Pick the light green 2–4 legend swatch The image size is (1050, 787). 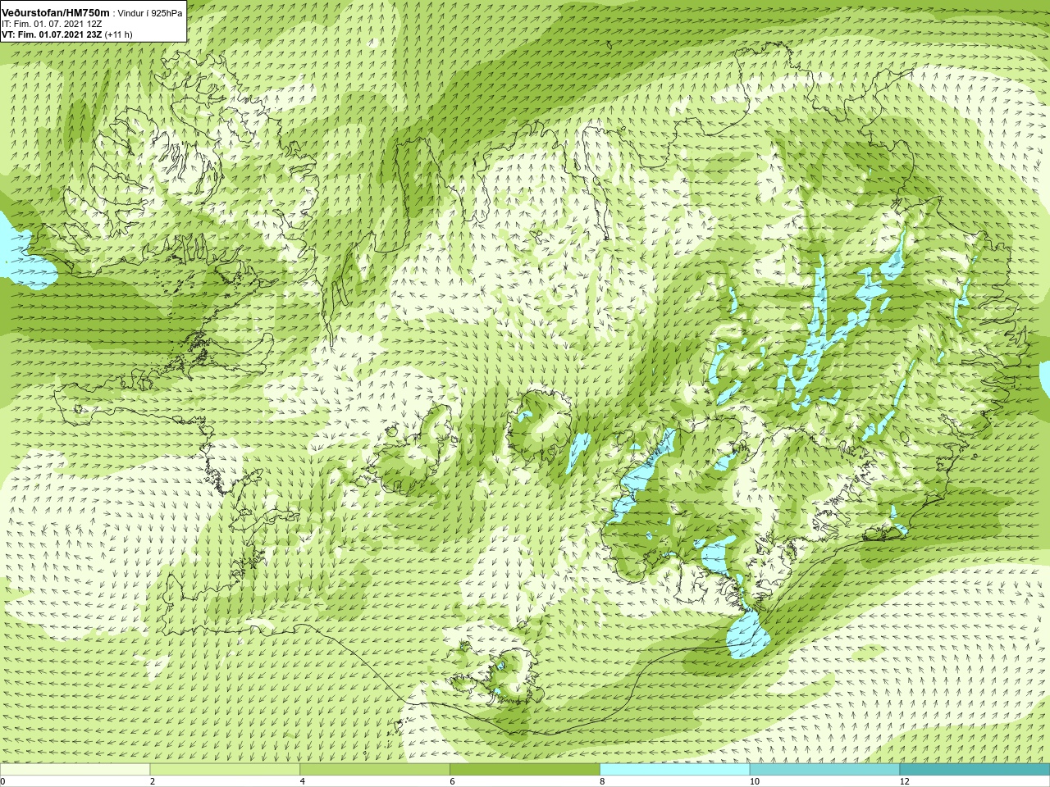coord(225,770)
